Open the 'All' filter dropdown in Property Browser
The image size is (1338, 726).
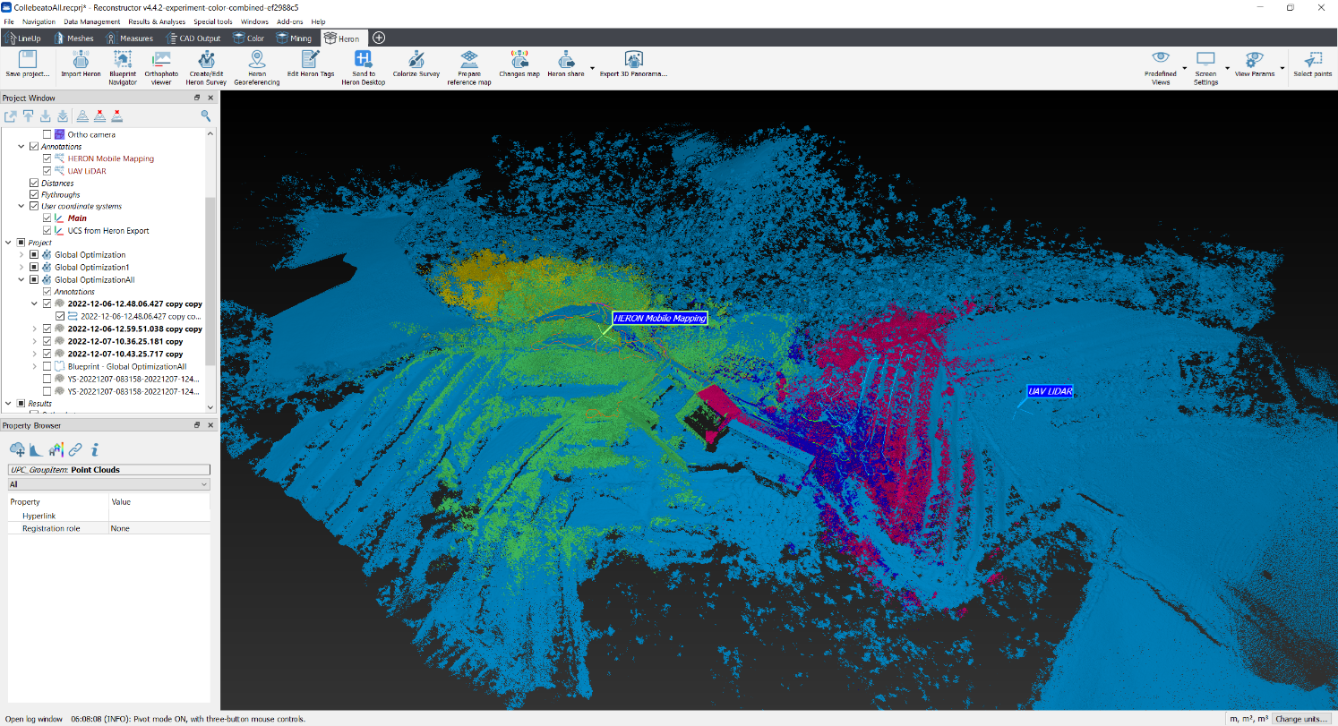(x=107, y=484)
